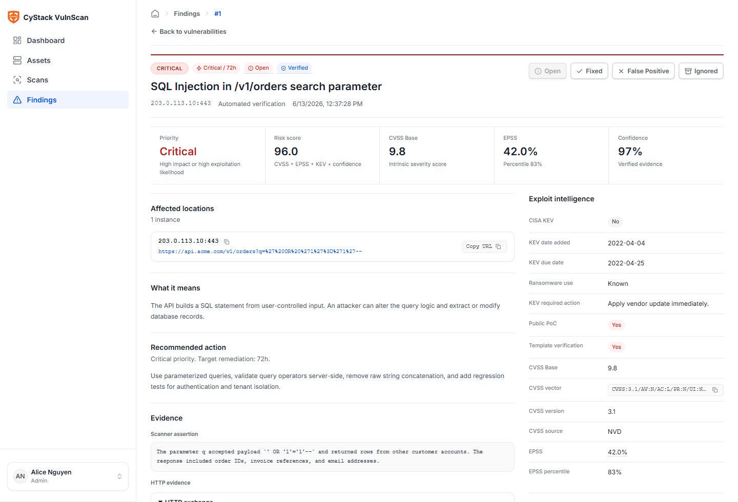The width and height of the screenshot is (738, 502).
Task: Copy the CVSS vector string icon
Action: 715,390
